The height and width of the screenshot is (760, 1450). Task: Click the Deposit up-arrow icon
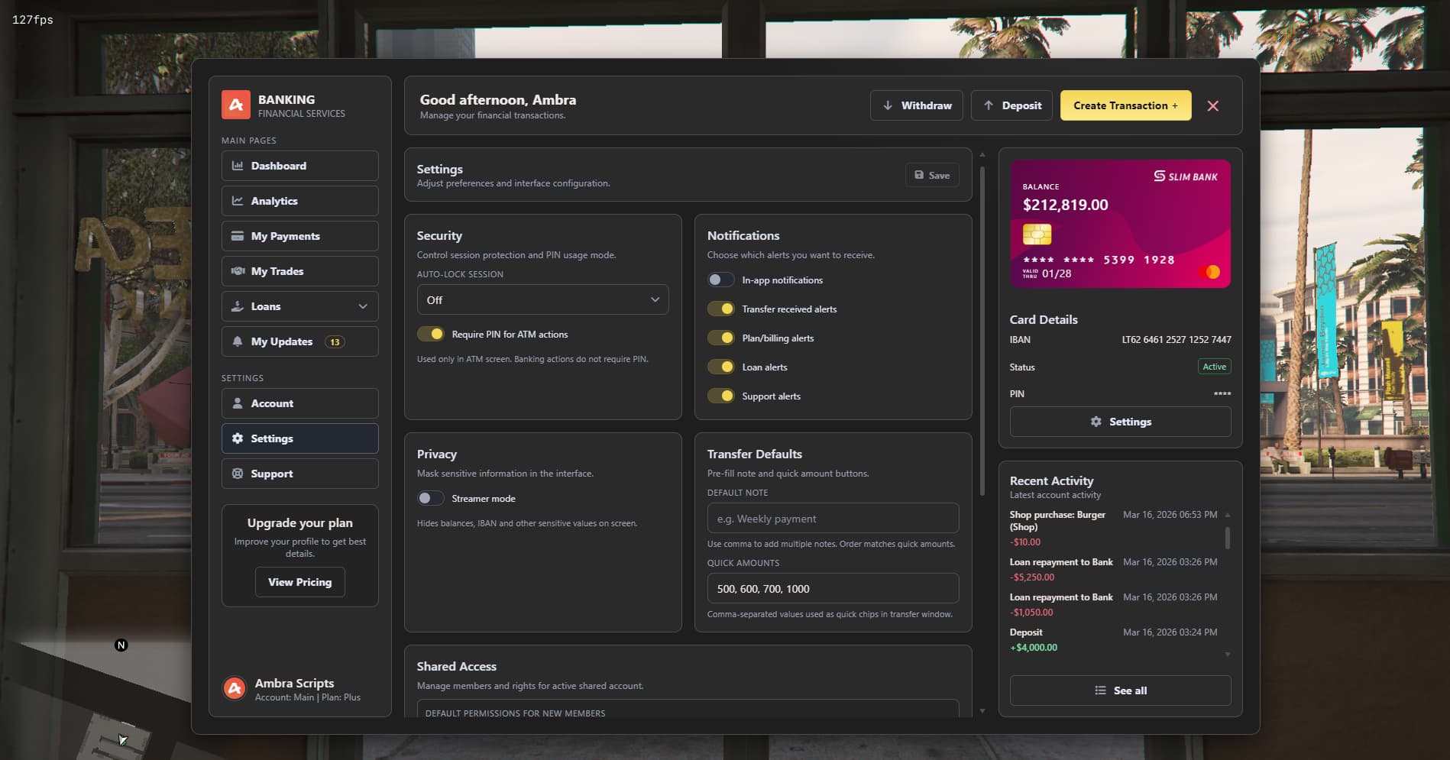pos(989,105)
